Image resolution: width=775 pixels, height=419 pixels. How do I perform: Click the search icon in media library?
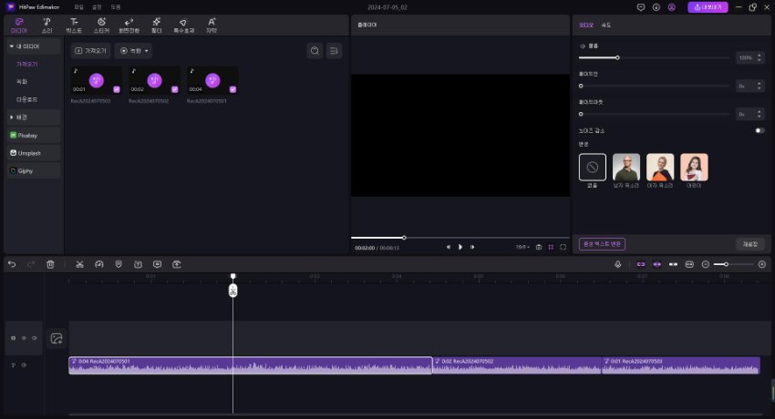pyautogui.click(x=315, y=51)
